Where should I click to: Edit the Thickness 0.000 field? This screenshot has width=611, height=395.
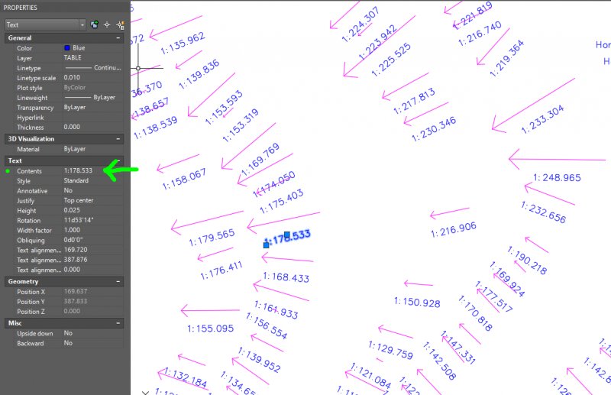pyautogui.click(x=72, y=127)
